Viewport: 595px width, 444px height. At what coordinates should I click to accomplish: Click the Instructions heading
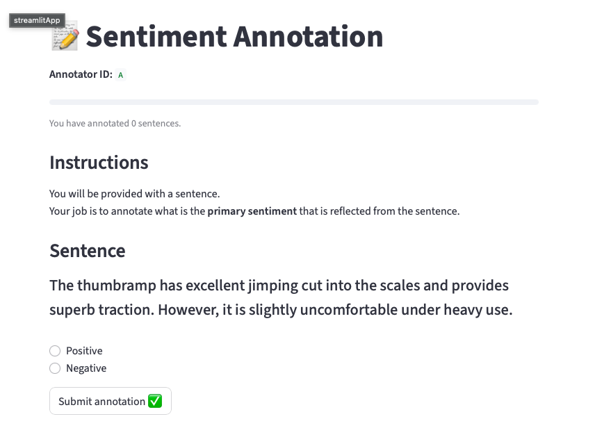pos(99,163)
